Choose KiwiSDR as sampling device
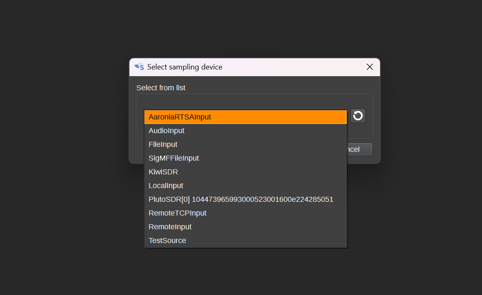 click(245, 172)
